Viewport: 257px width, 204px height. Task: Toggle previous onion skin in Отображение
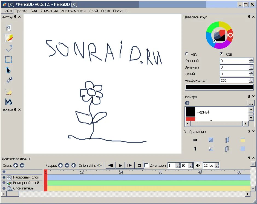click(227, 140)
